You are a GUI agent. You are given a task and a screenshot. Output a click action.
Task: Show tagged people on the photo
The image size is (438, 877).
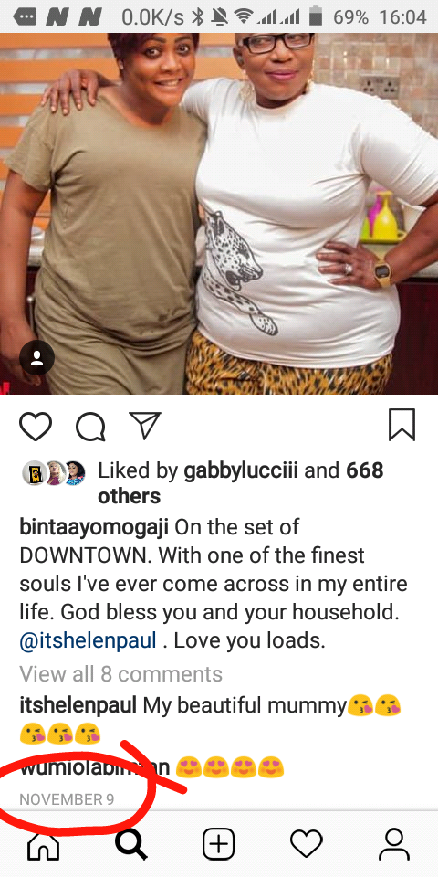point(36,357)
